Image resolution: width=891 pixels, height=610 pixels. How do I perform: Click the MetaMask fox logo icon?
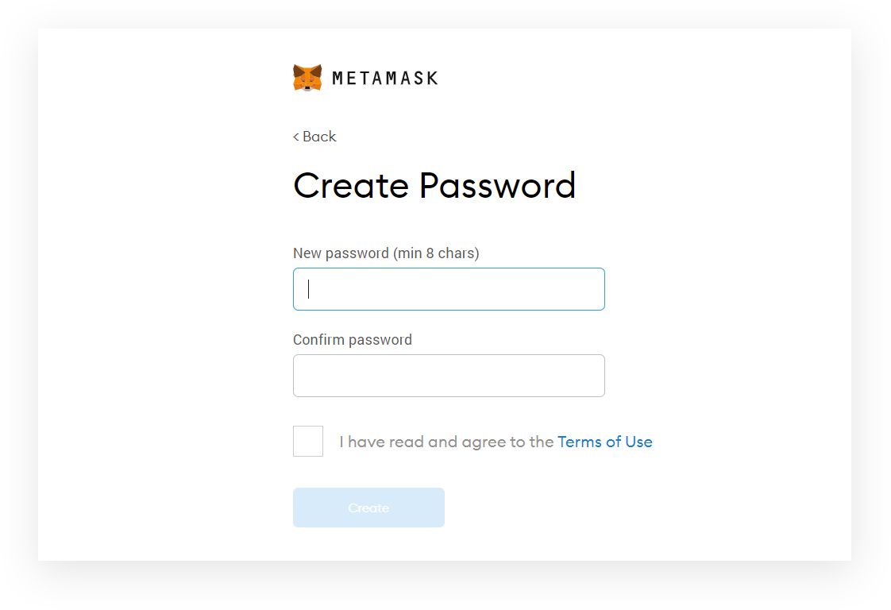pyautogui.click(x=308, y=77)
